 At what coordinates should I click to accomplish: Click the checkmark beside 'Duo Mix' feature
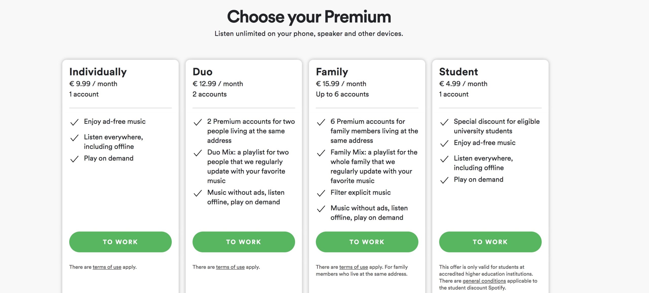(x=197, y=153)
